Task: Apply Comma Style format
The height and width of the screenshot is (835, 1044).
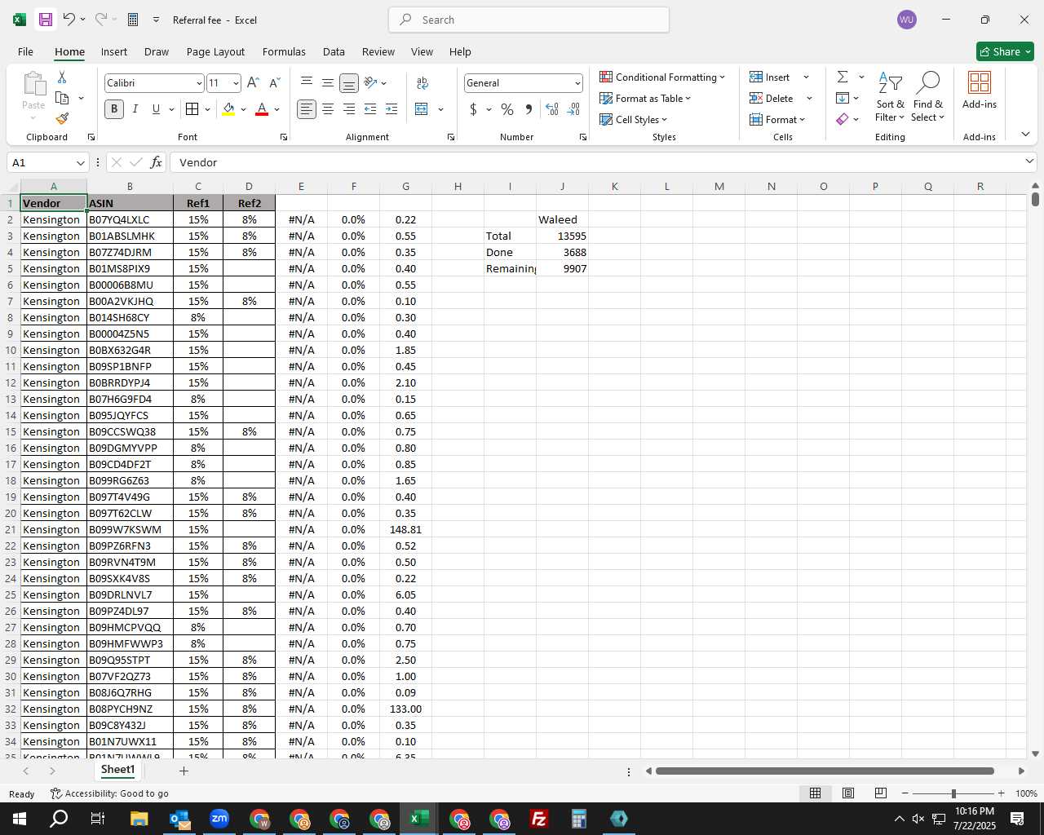Action: (x=529, y=109)
